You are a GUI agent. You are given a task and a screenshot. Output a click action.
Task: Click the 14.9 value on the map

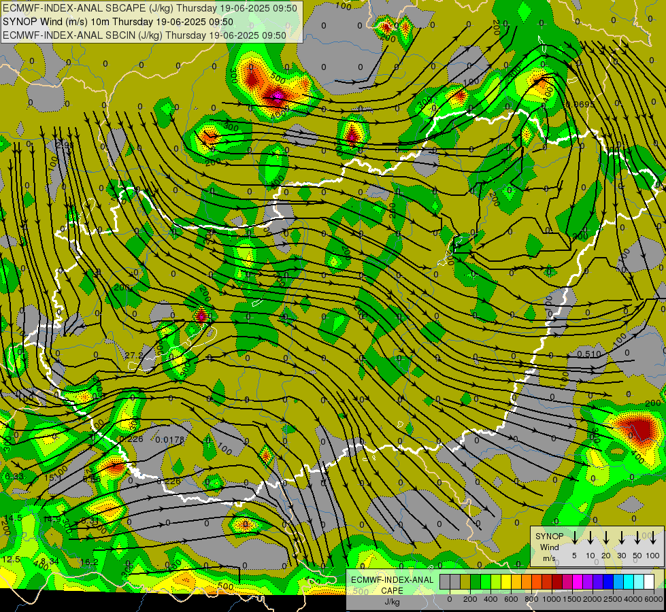coord(52,519)
